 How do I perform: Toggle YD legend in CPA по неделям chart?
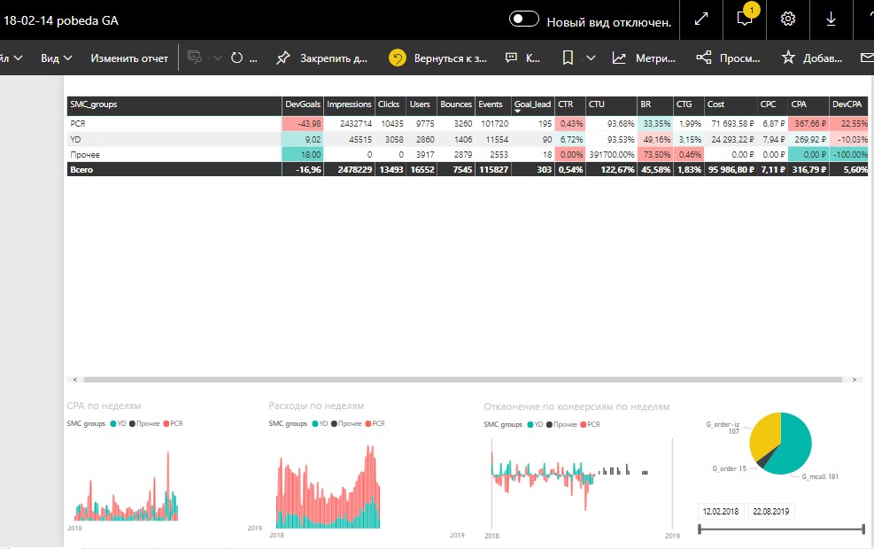point(119,423)
